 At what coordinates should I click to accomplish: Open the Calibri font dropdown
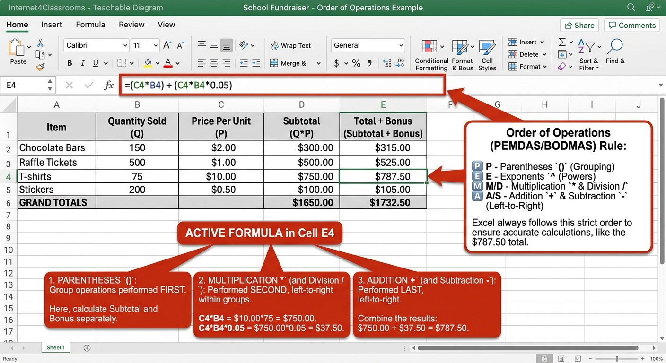point(96,45)
